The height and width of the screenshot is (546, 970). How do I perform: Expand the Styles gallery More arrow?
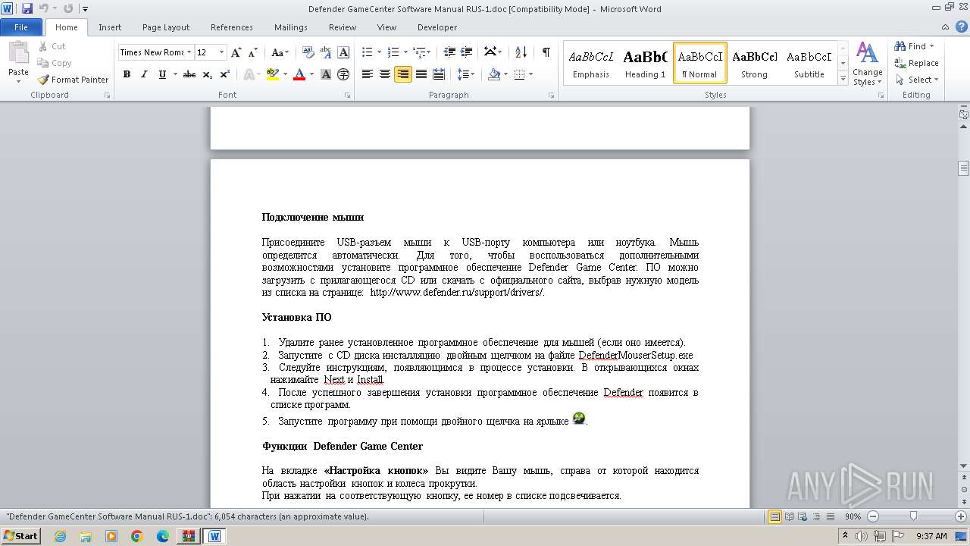tap(843, 79)
